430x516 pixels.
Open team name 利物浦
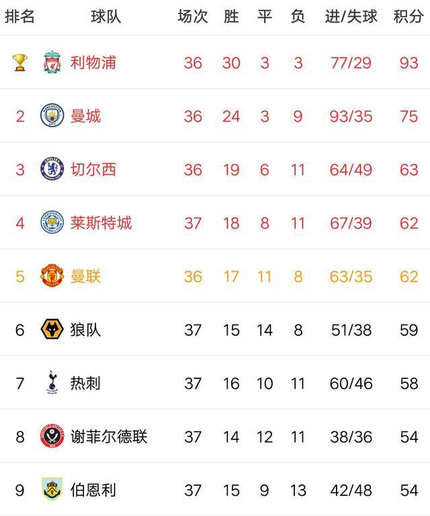(93, 62)
